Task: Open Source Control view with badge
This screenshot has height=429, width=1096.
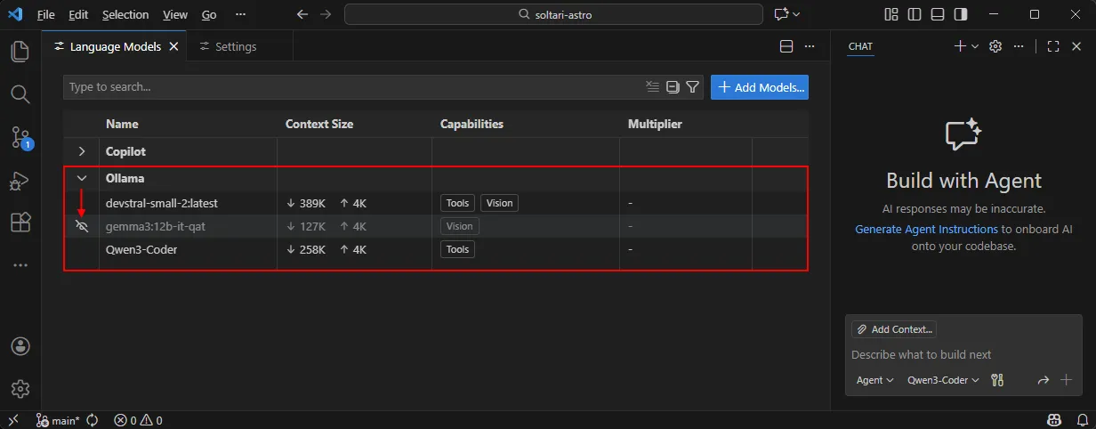Action: click(x=20, y=137)
